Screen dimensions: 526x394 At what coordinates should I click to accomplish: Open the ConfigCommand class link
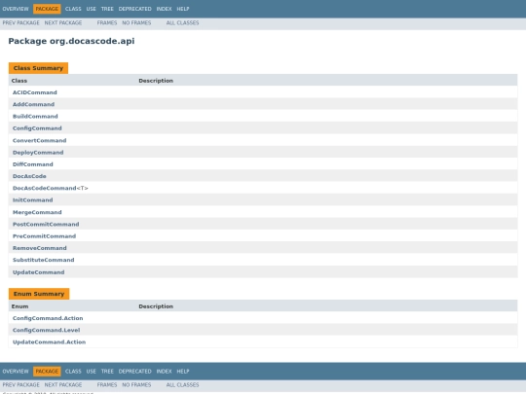tap(37, 128)
